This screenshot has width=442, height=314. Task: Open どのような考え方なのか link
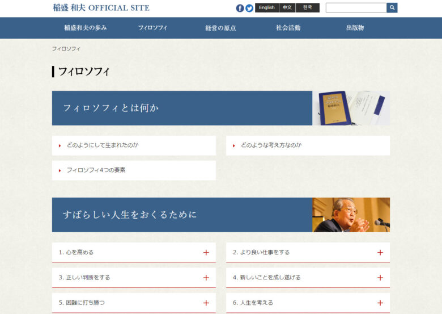[308, 145]
